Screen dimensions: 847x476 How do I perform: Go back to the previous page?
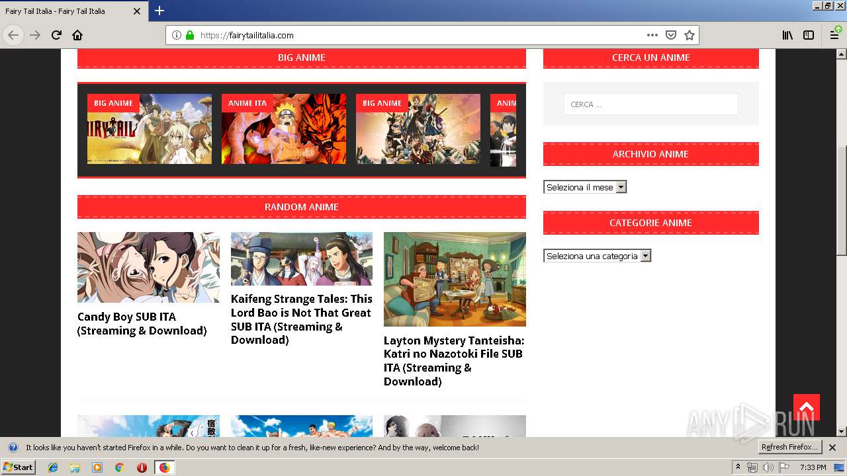13,35
